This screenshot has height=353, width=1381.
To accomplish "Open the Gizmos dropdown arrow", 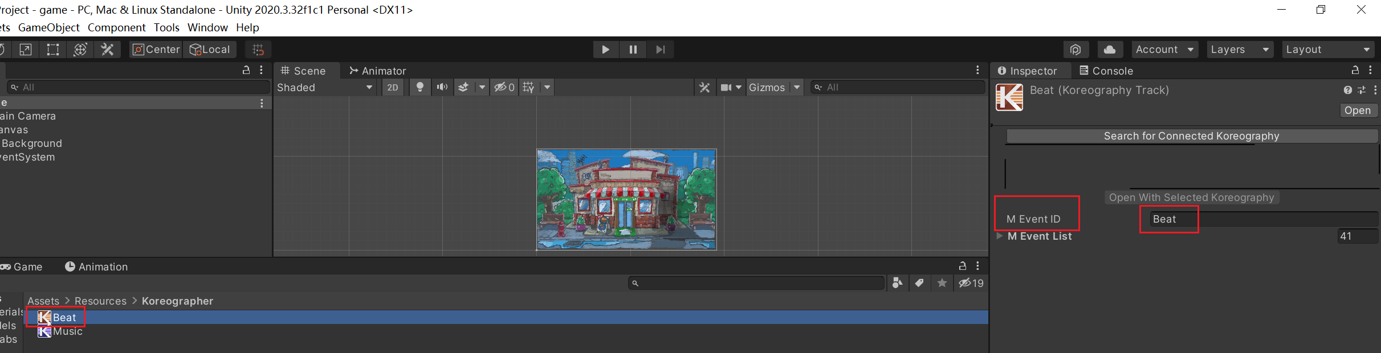I will coord(797,87).
